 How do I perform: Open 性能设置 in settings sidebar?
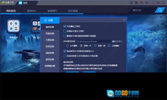[x=50, y=34]
